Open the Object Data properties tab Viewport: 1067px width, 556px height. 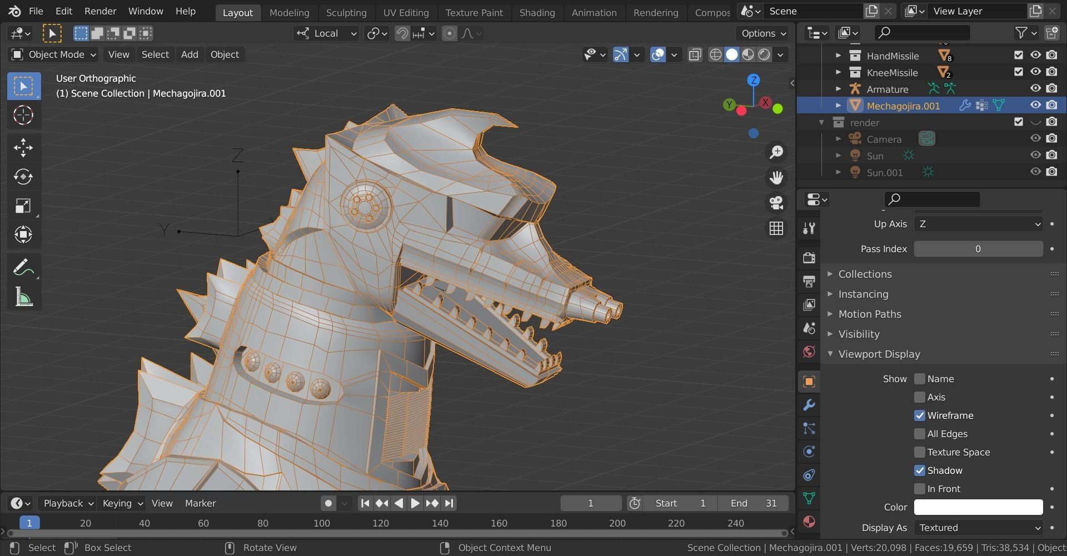coord(809,498)
